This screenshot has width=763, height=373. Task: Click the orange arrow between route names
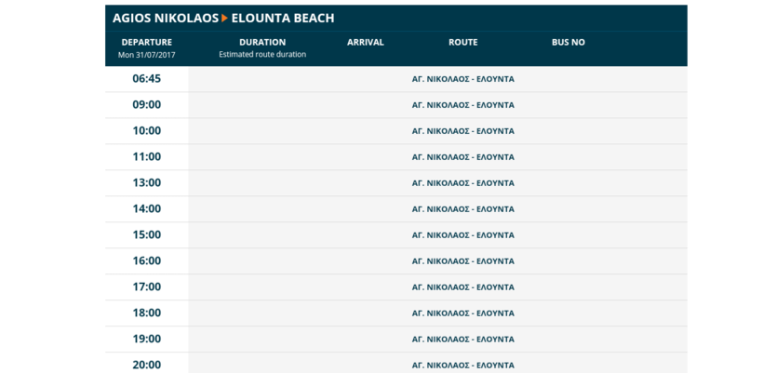coord(224,19)
